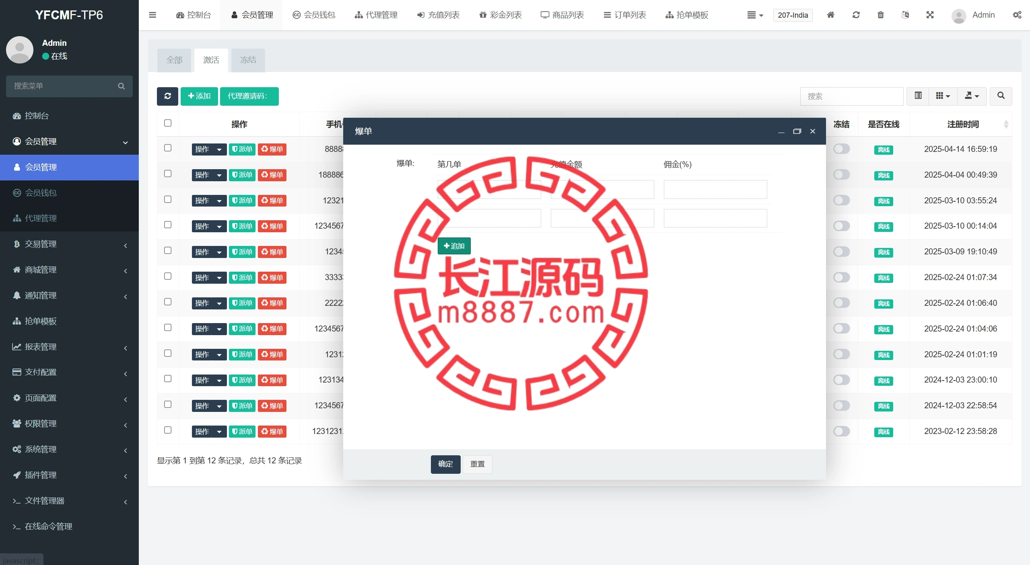Toggle the freeze switch for 2025-04-14 row
1030x565 pixels.
[x=841, y=149]
